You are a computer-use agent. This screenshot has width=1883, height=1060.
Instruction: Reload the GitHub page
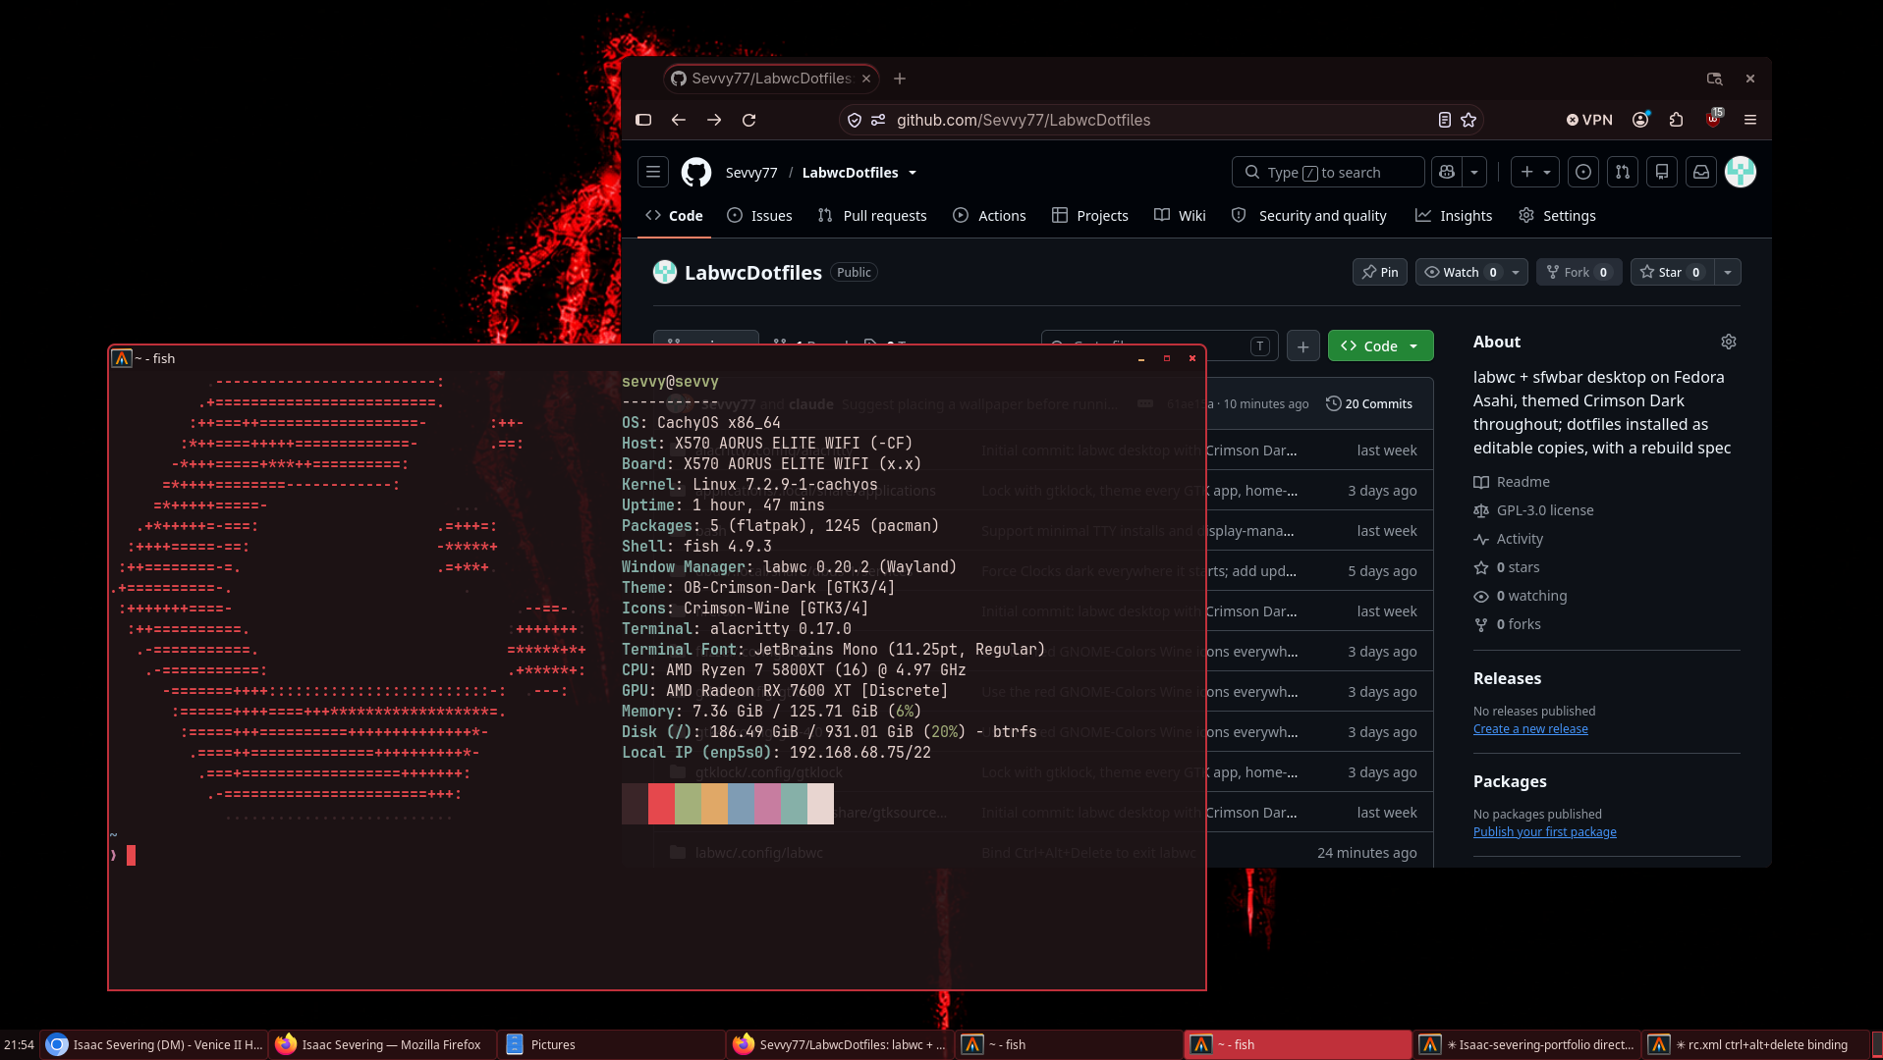[x=749, y=120]
